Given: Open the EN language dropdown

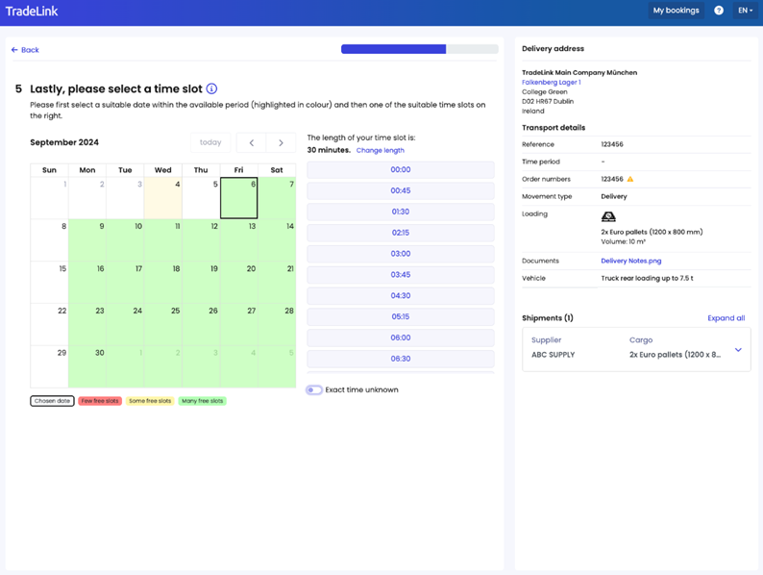Looking at the screenshot, I should click(x=745, y=11).
